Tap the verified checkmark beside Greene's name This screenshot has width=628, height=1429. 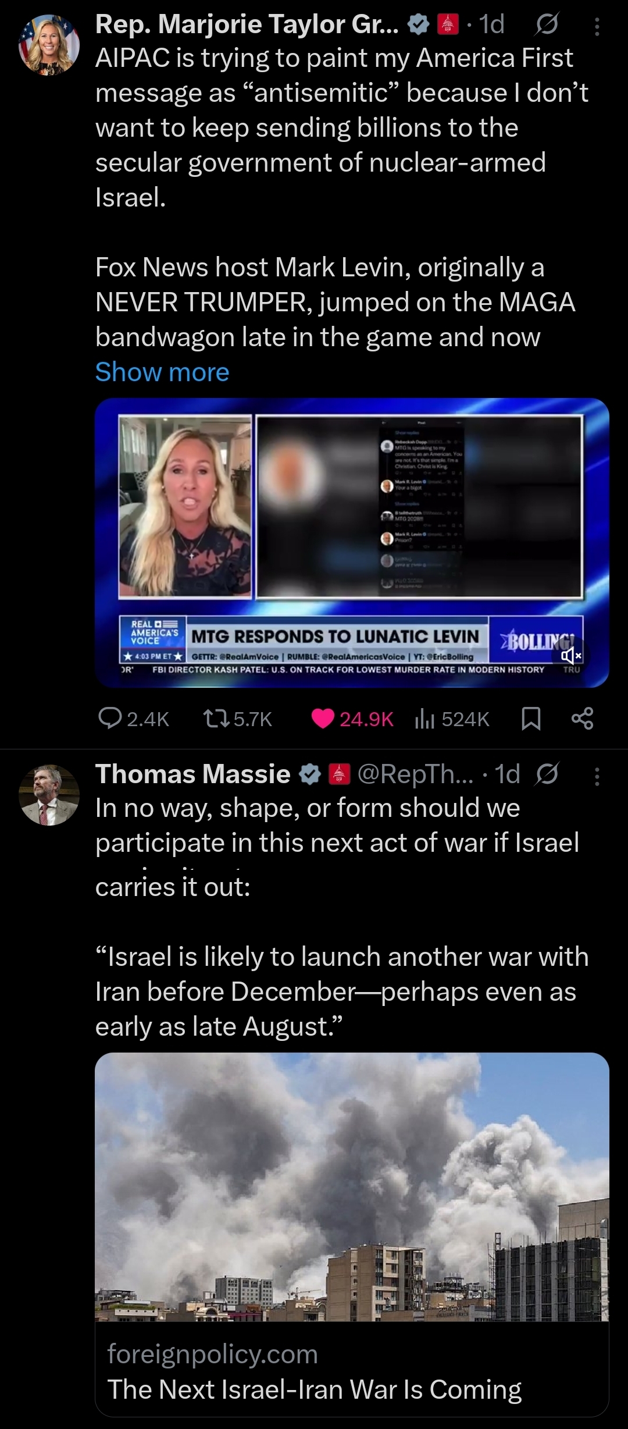pyautogui.click(x=418, y=24)
